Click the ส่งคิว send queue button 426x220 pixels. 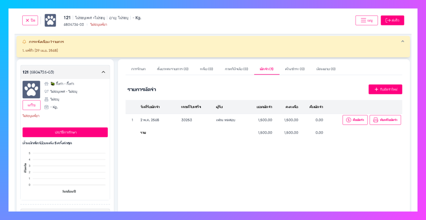coord(392,20)
